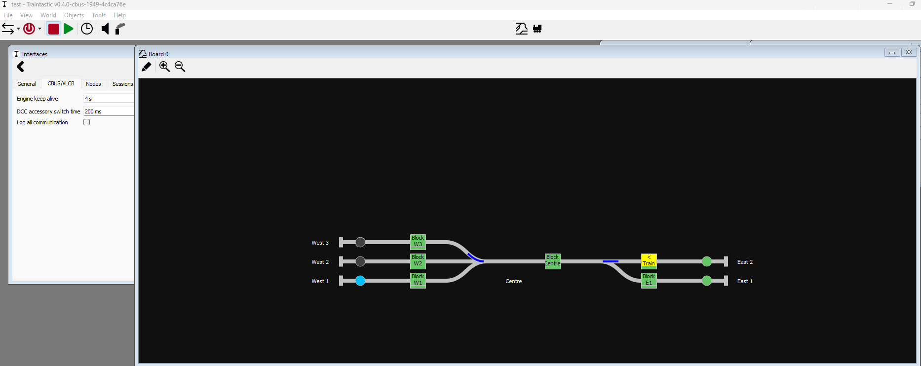Zoom in on Board 0
The image size is (921, 366).
(x=164, y=67)
